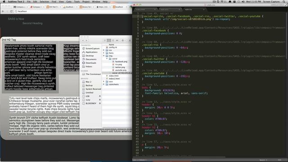The image size is (288, 162).
Task: Switch to the Access forbidden browser tab
Action: tap(87, 7)
